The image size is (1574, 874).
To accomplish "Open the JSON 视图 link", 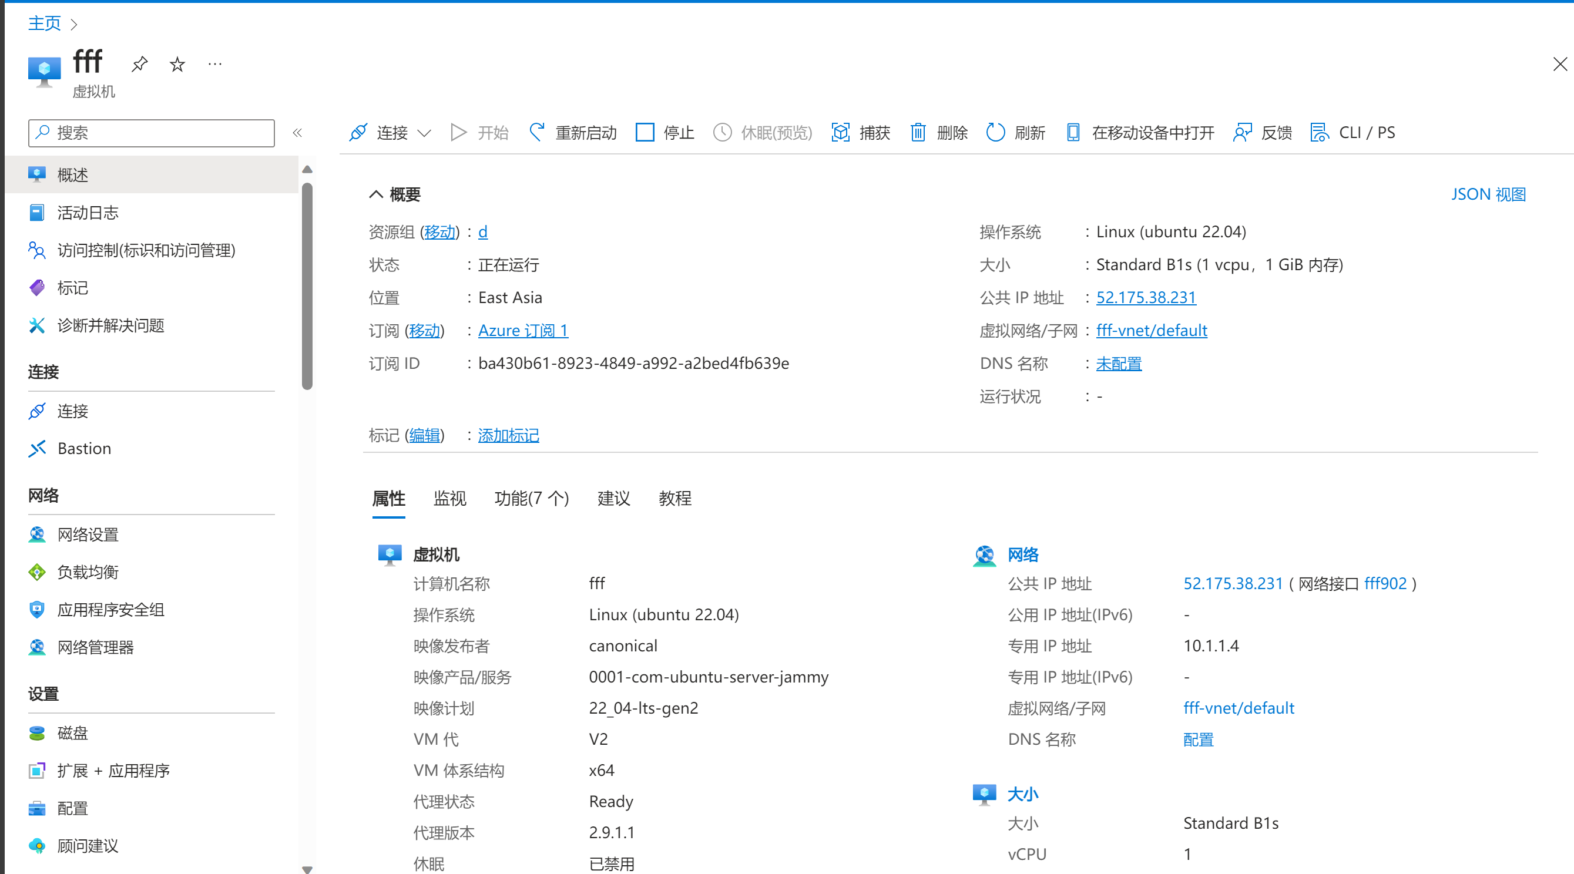I will [x=1488, y=194].
